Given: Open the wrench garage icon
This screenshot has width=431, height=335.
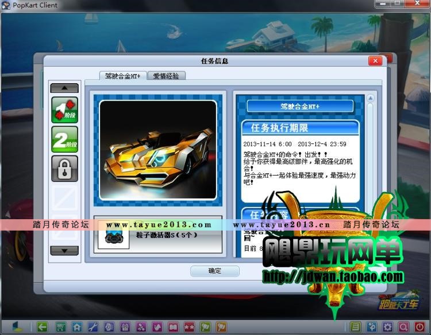Looking at the screenshot, I should pos(93,327).
